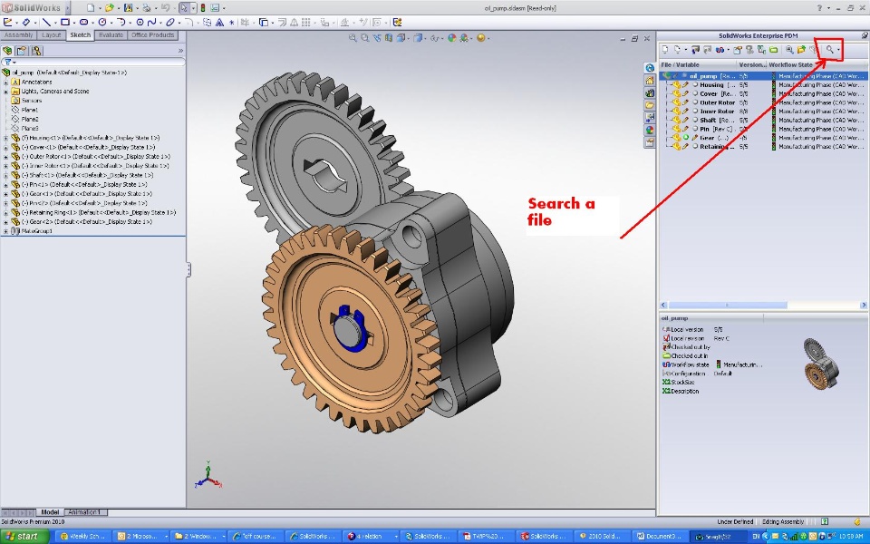The height and width of the screenshot is (544, 870).
Task: Click the Windows start button
Action: [25, 536]
